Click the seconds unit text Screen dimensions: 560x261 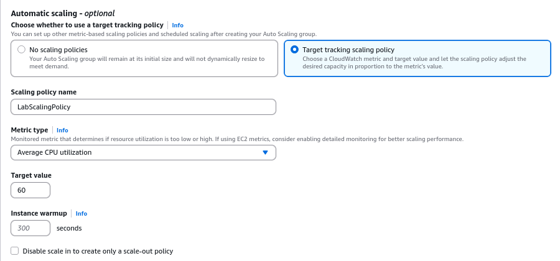click(x=69, y=228)
